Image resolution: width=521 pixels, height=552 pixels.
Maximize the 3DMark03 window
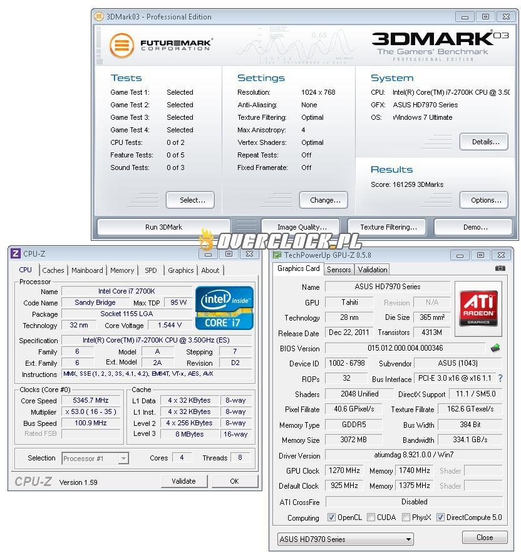(x=485, y=16)
